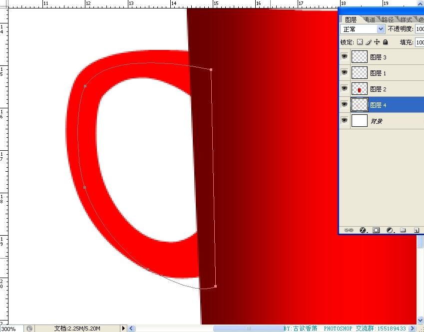424x332 pixels.
Task: Hide 图层 3 using its eye icon
Action: 344,57
